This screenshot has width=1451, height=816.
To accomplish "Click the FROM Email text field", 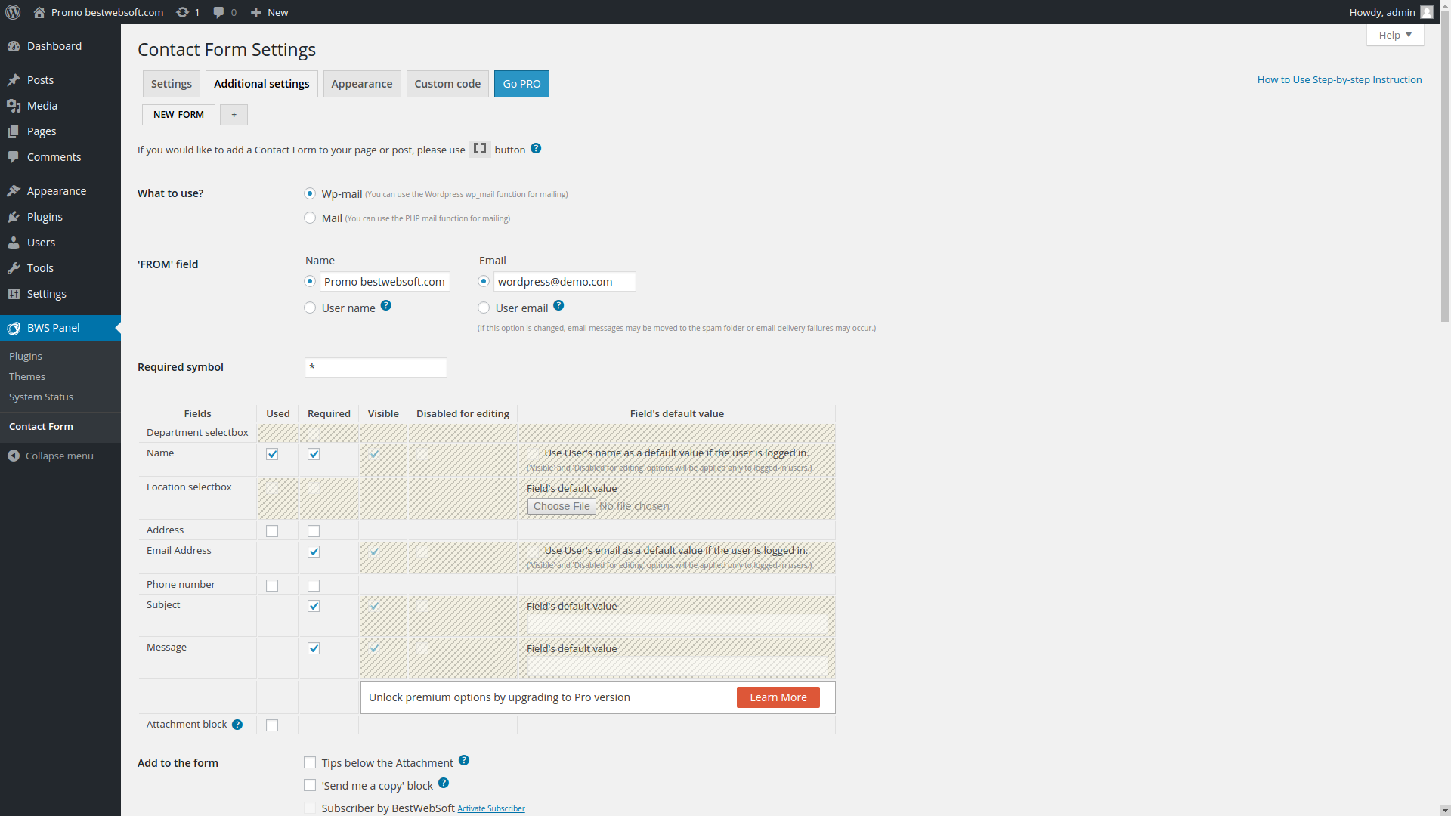I will [x=565, y=282].
